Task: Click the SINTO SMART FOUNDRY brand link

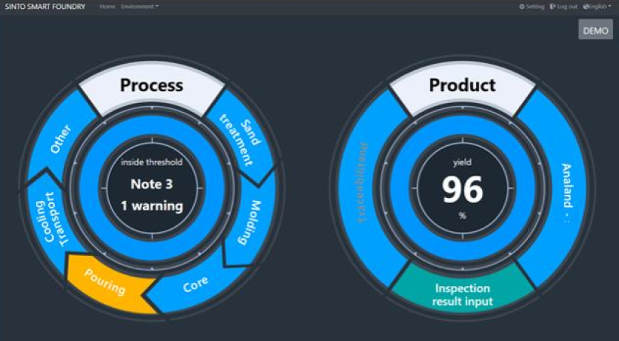Action: (x=44, y=7)
